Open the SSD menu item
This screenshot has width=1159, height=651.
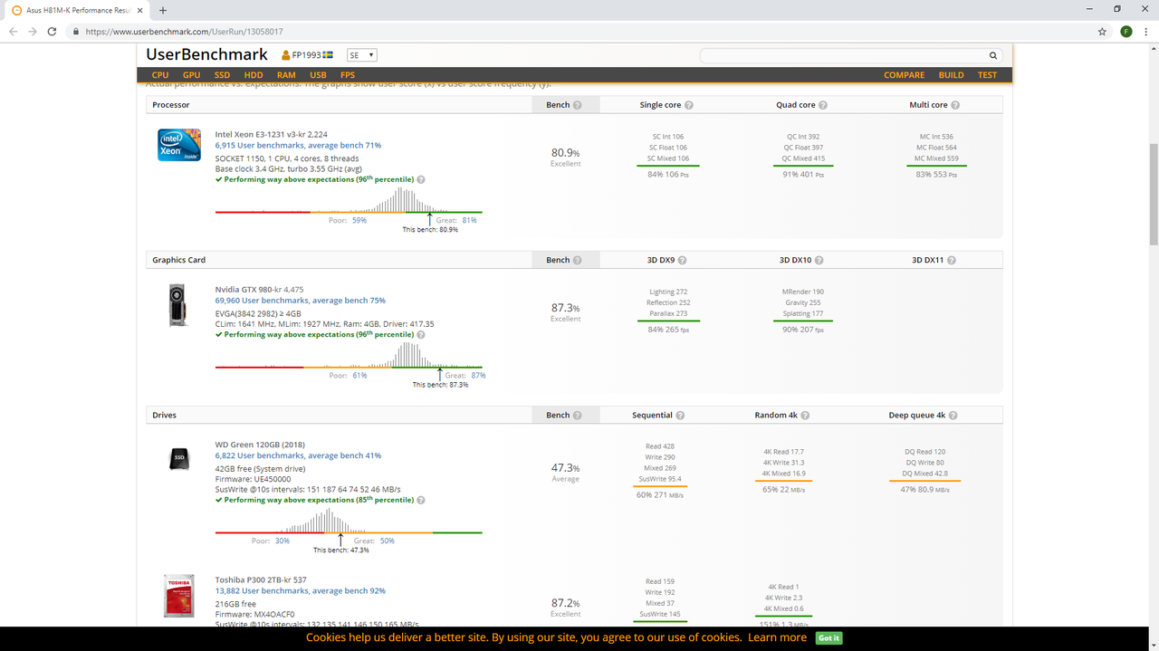[222, 75]
